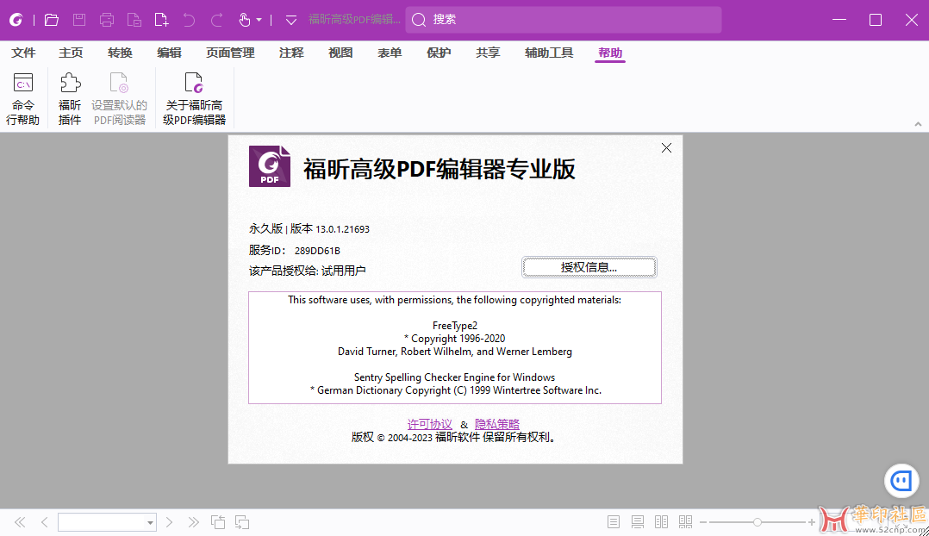This screenshot has height=536, width=929.
Task: Go to first page icon
Action: (x=20, y=522)
